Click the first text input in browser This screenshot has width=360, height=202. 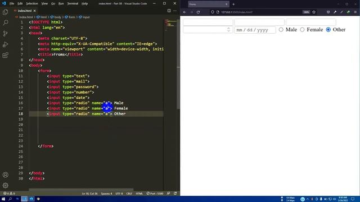[x=208, y=22]
